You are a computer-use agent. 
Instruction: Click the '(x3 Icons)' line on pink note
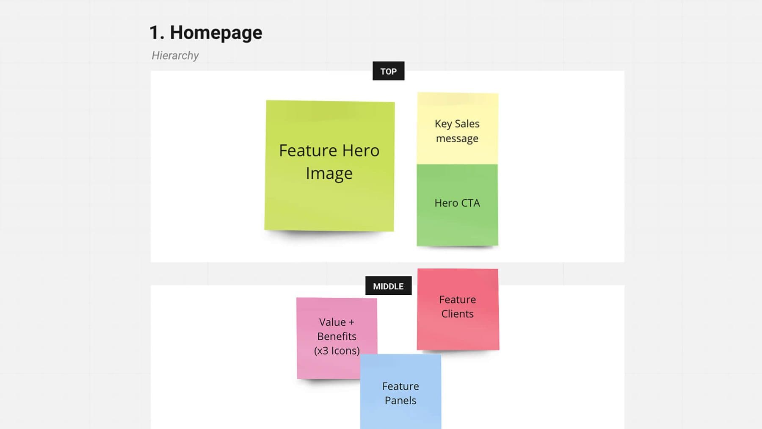pyautogui.click(x=337, y=351)
